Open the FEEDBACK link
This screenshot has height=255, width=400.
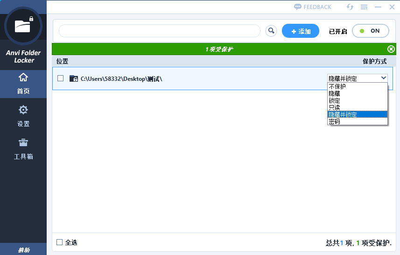tap(313, 7)
